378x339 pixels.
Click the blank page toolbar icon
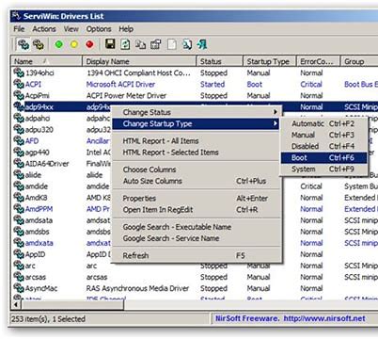tap(171, 44)
